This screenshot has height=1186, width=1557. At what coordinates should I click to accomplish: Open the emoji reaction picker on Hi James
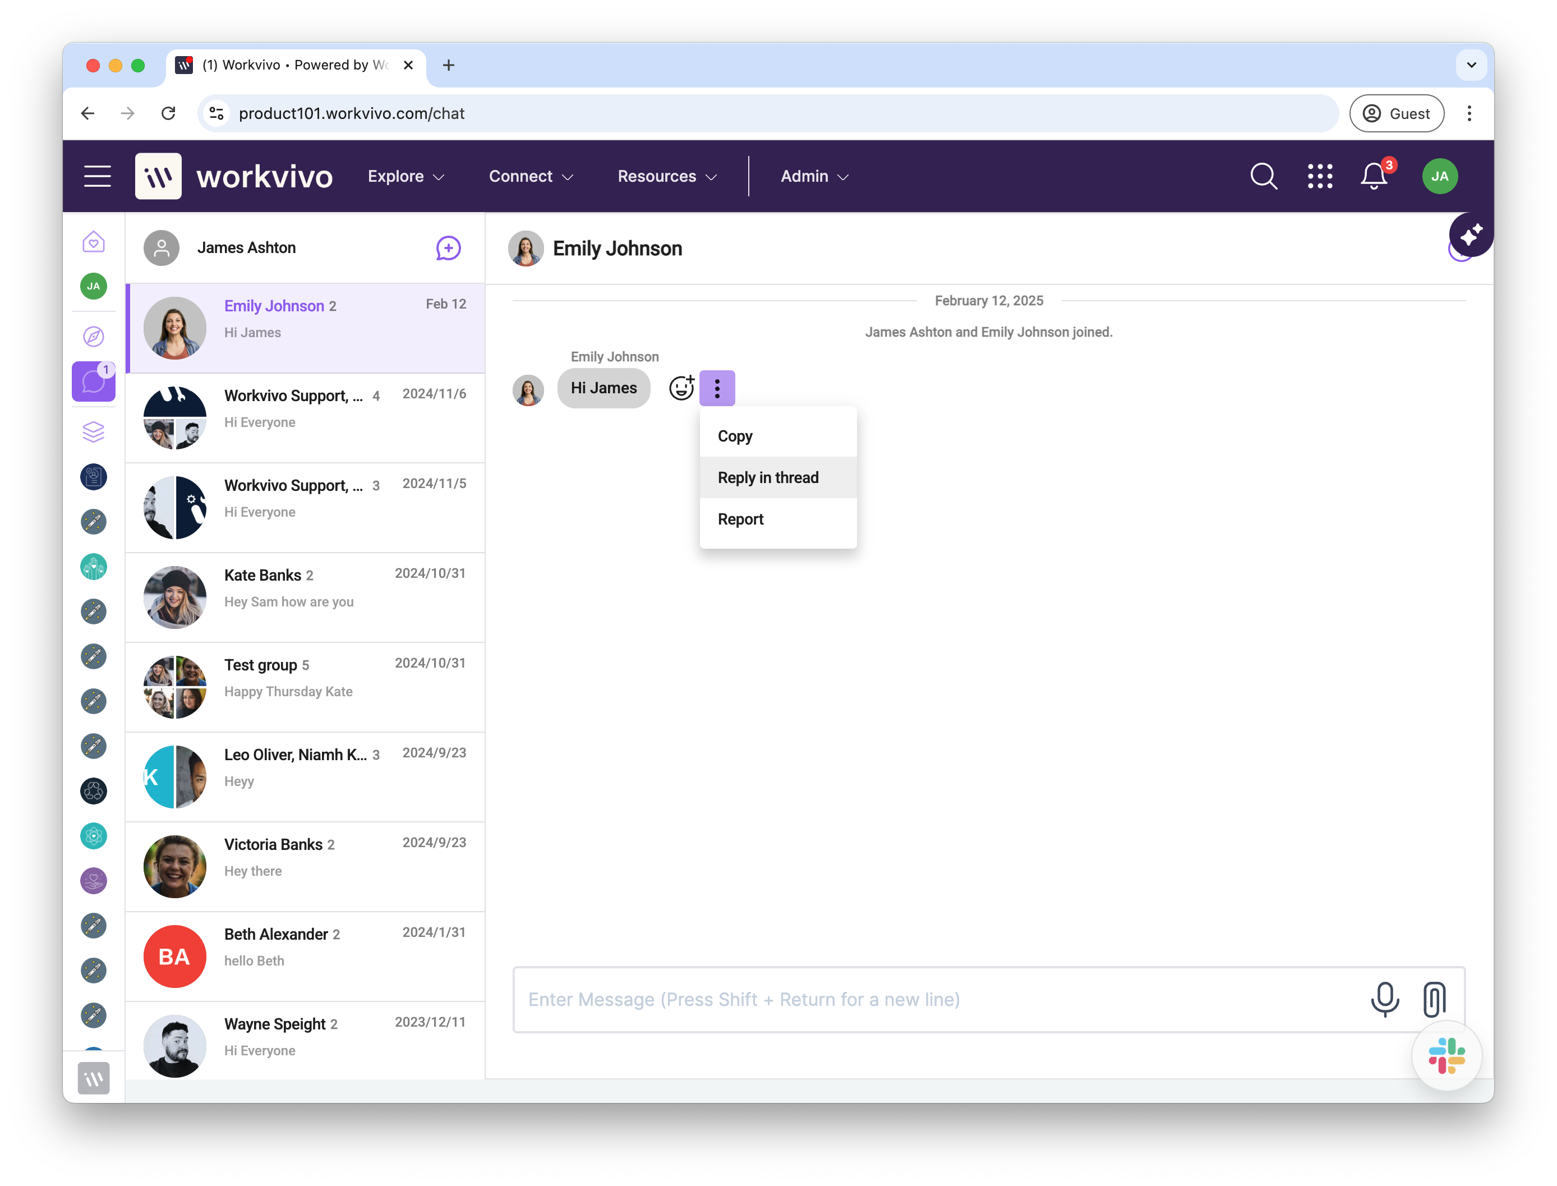tap(681, 388)
